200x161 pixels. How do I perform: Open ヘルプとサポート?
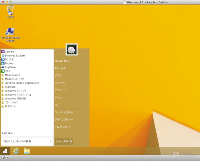click(x=63, y=127)
